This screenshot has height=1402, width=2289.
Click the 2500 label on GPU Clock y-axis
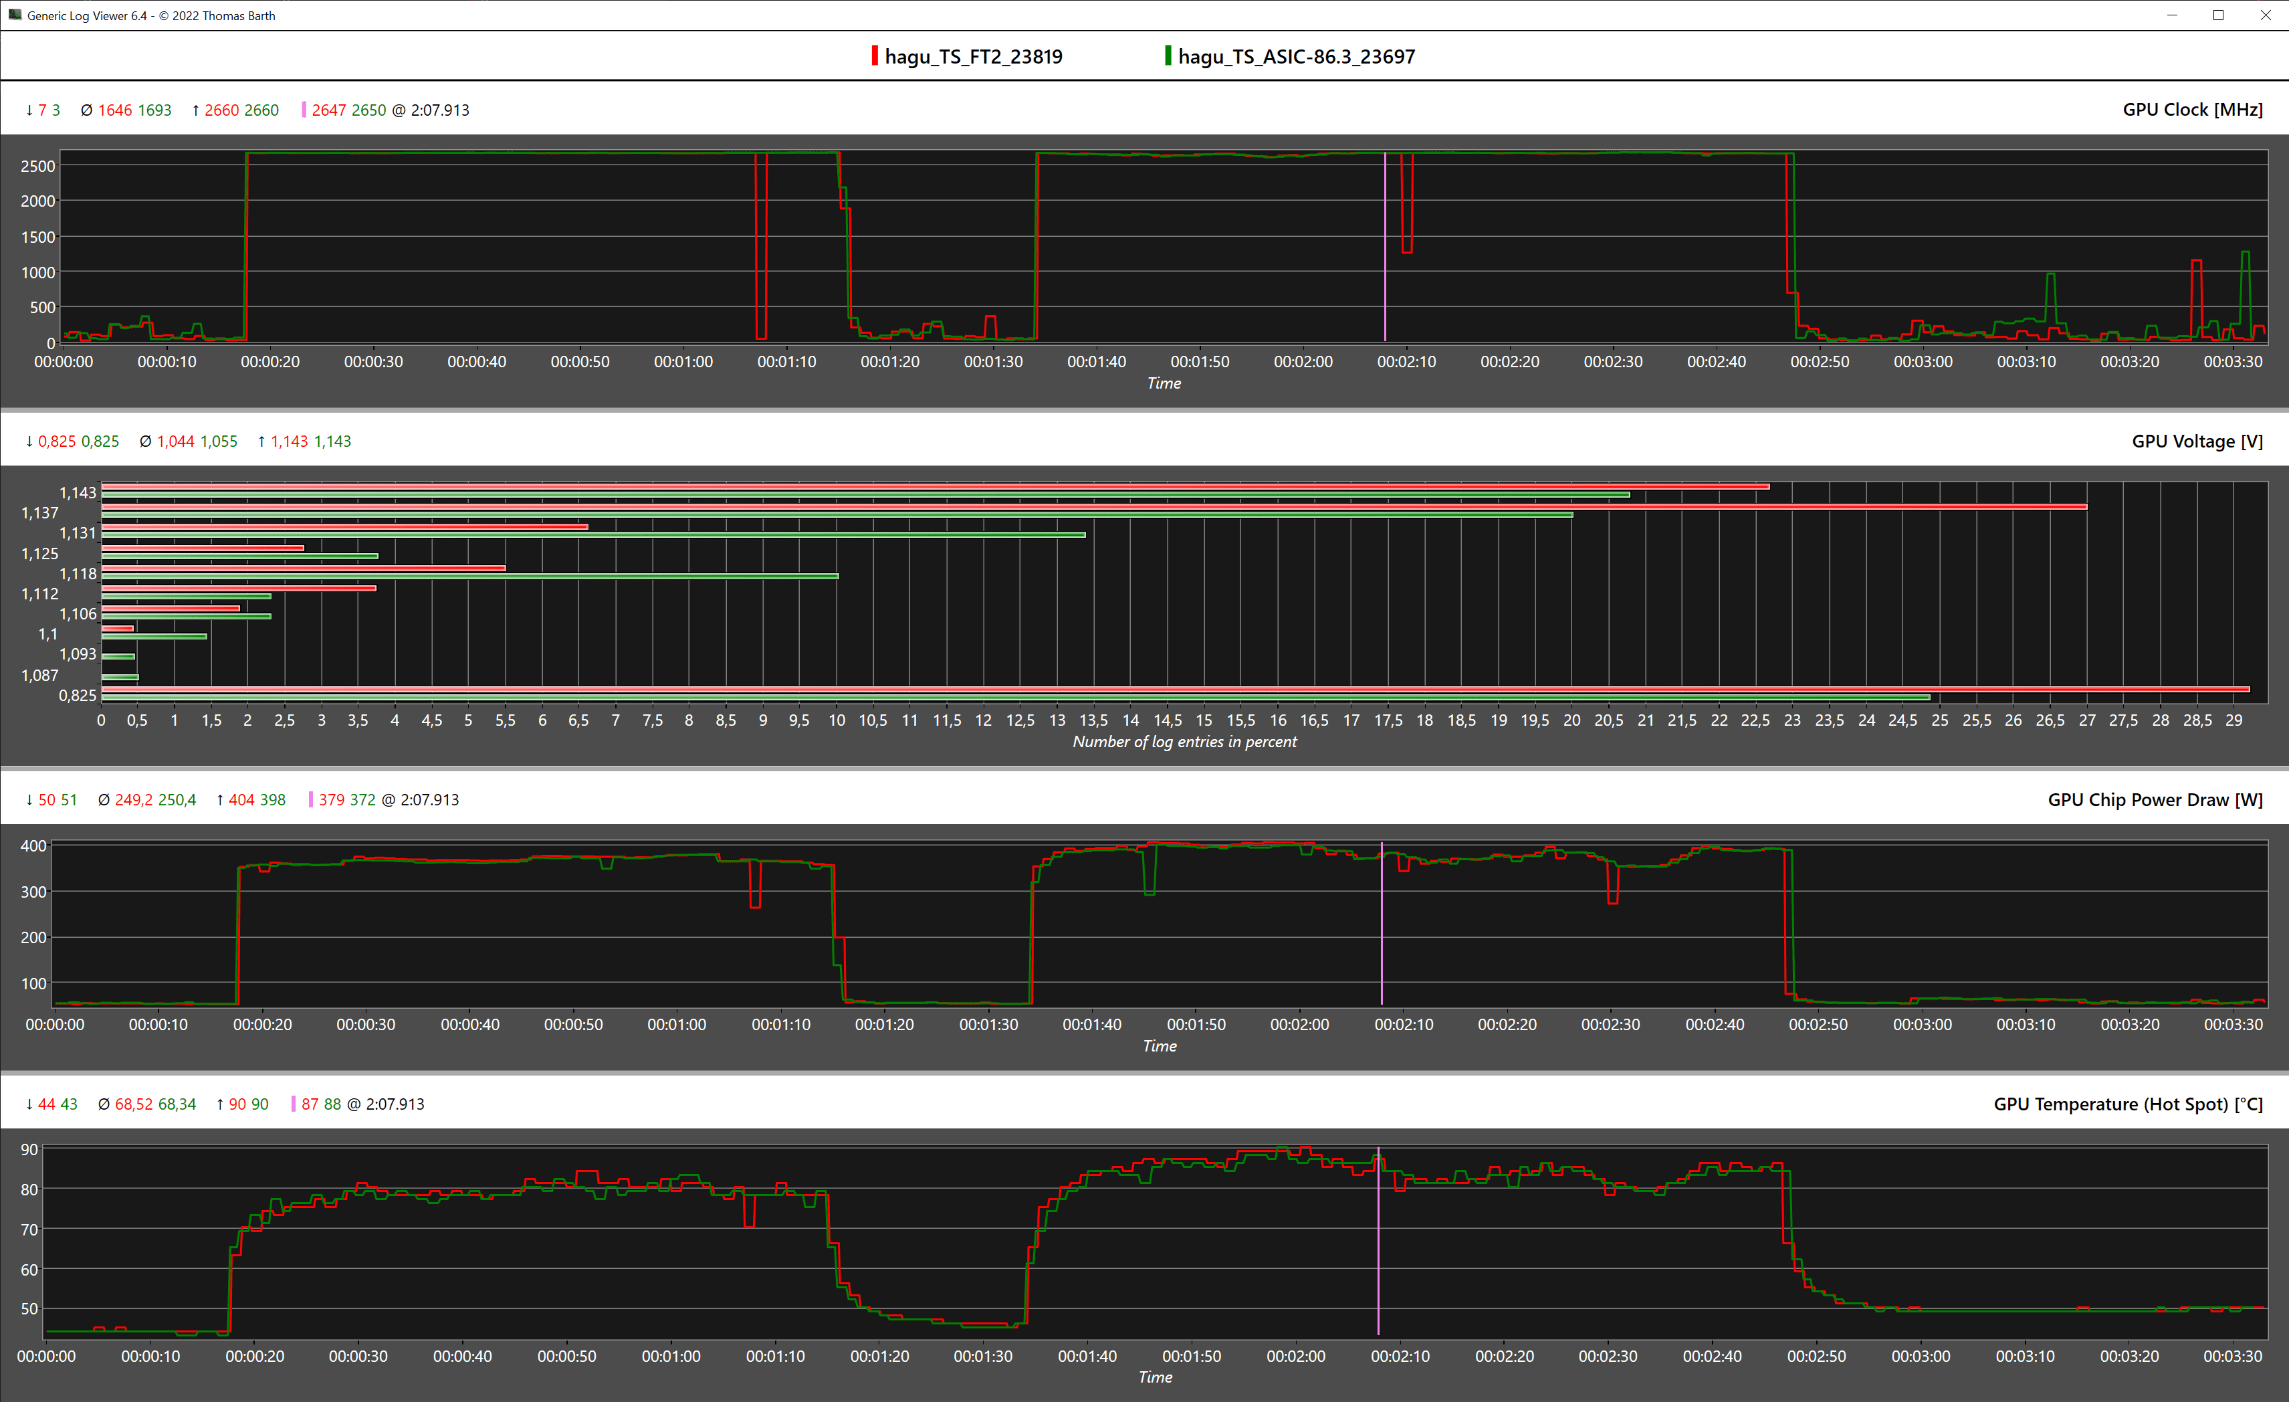coord(38,167)
